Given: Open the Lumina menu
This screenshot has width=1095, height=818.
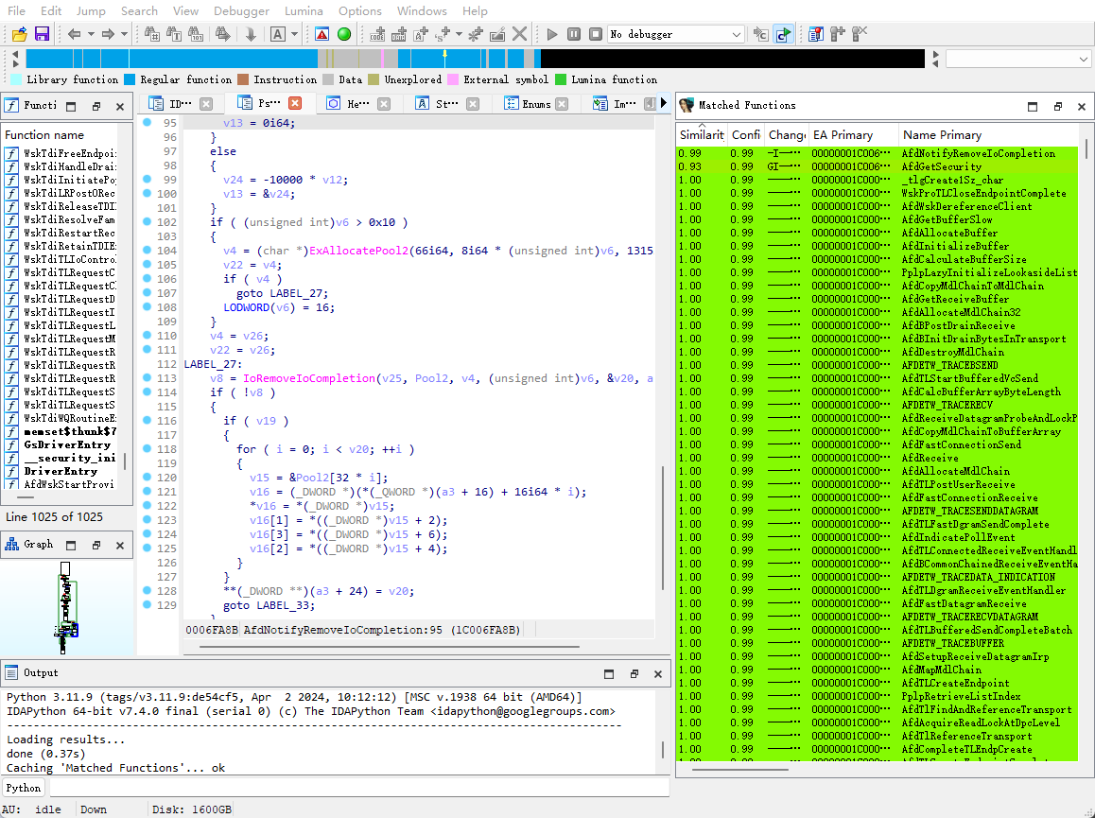Looking at the screenshot, I should tap(304, 11).
